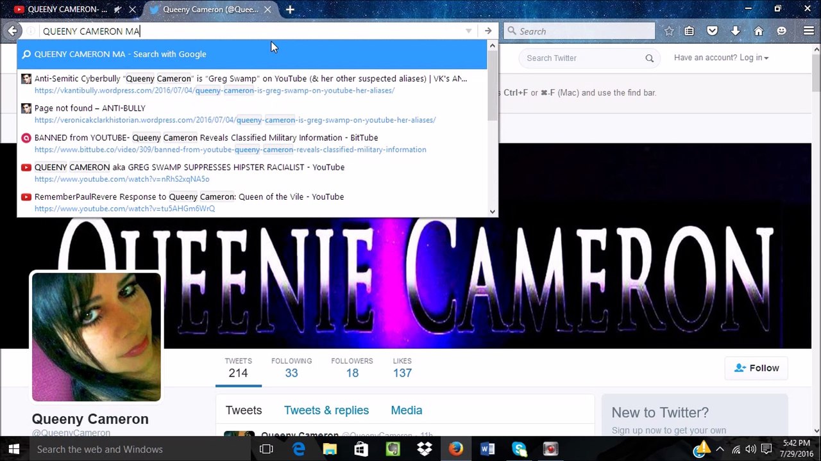The height and width of the screenshot is (461, 821).
Task: Open the Anti-Semitic Cyberbully vkantibully suggestion
Action: (252, 84)
